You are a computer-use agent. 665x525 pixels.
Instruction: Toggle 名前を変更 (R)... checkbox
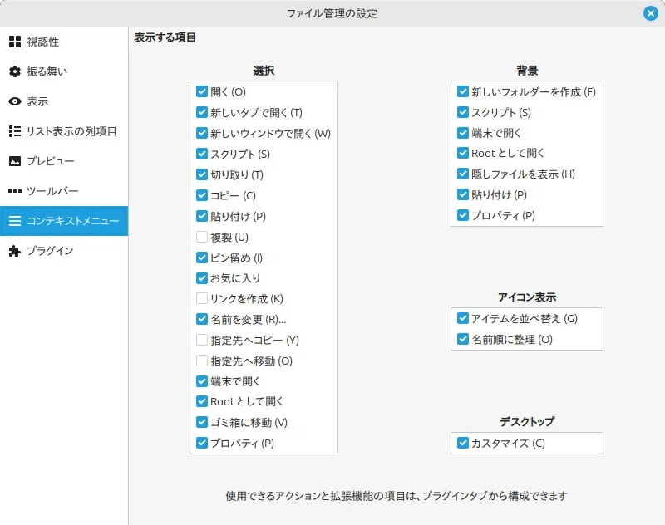pos(202,319)
